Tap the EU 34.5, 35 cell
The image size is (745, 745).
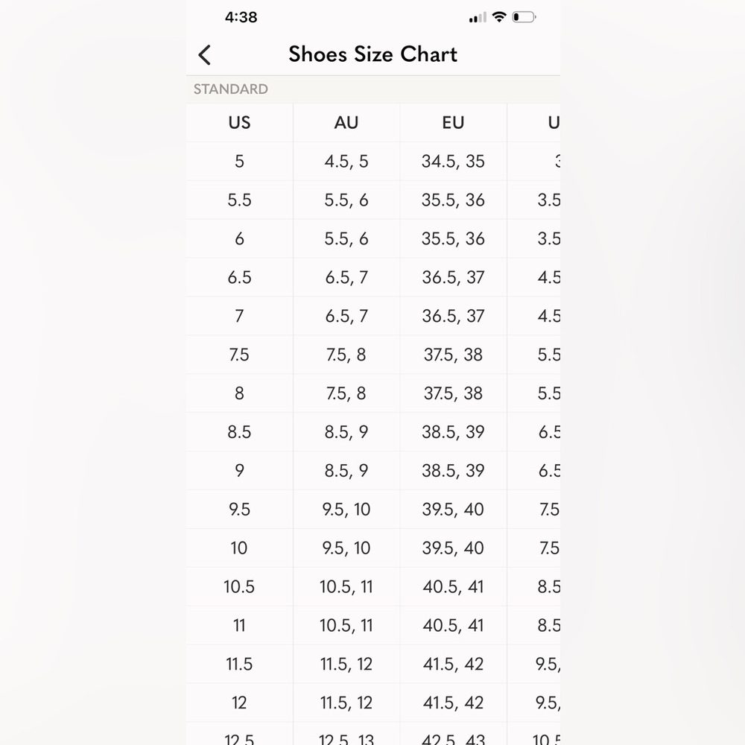(453, 162)
